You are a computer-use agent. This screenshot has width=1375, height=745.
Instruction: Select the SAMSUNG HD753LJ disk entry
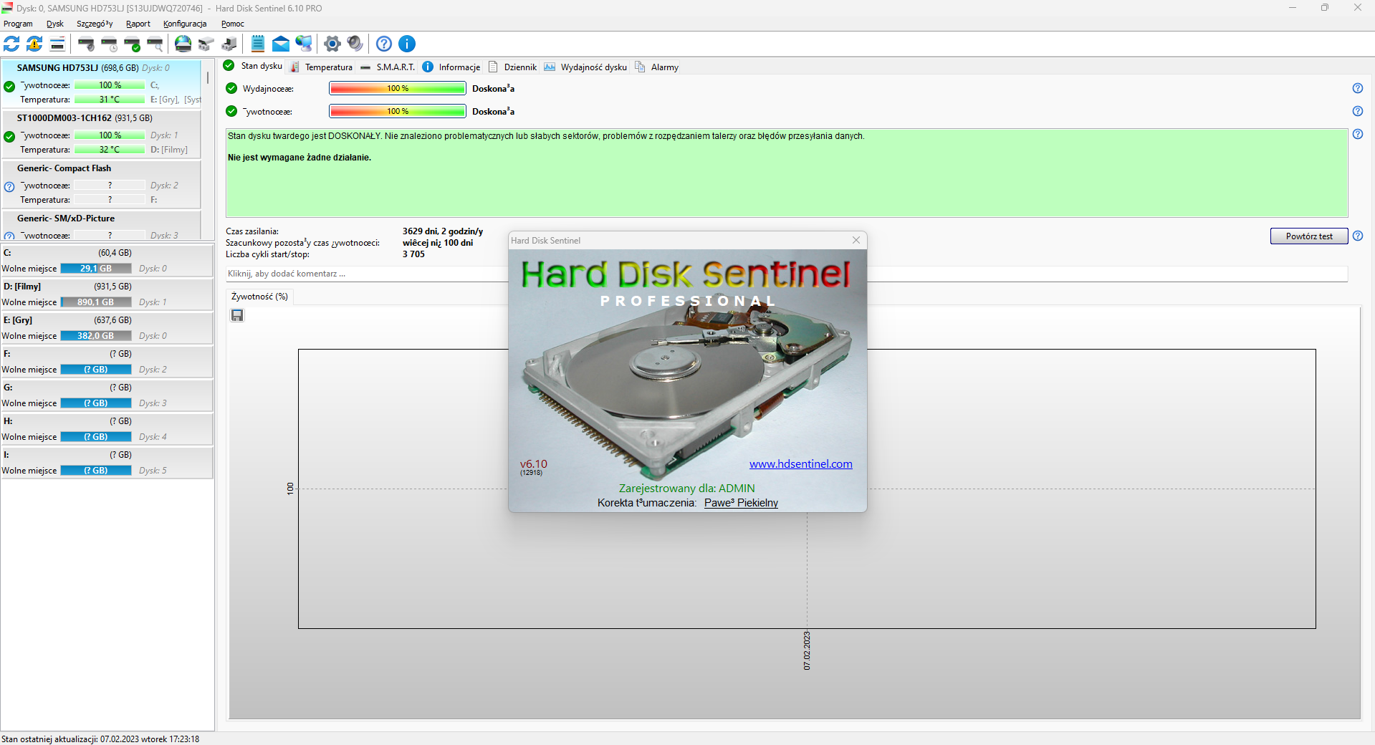(x=101, y=83)
